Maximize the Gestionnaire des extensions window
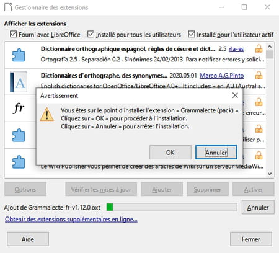 [x=244, y=7]
